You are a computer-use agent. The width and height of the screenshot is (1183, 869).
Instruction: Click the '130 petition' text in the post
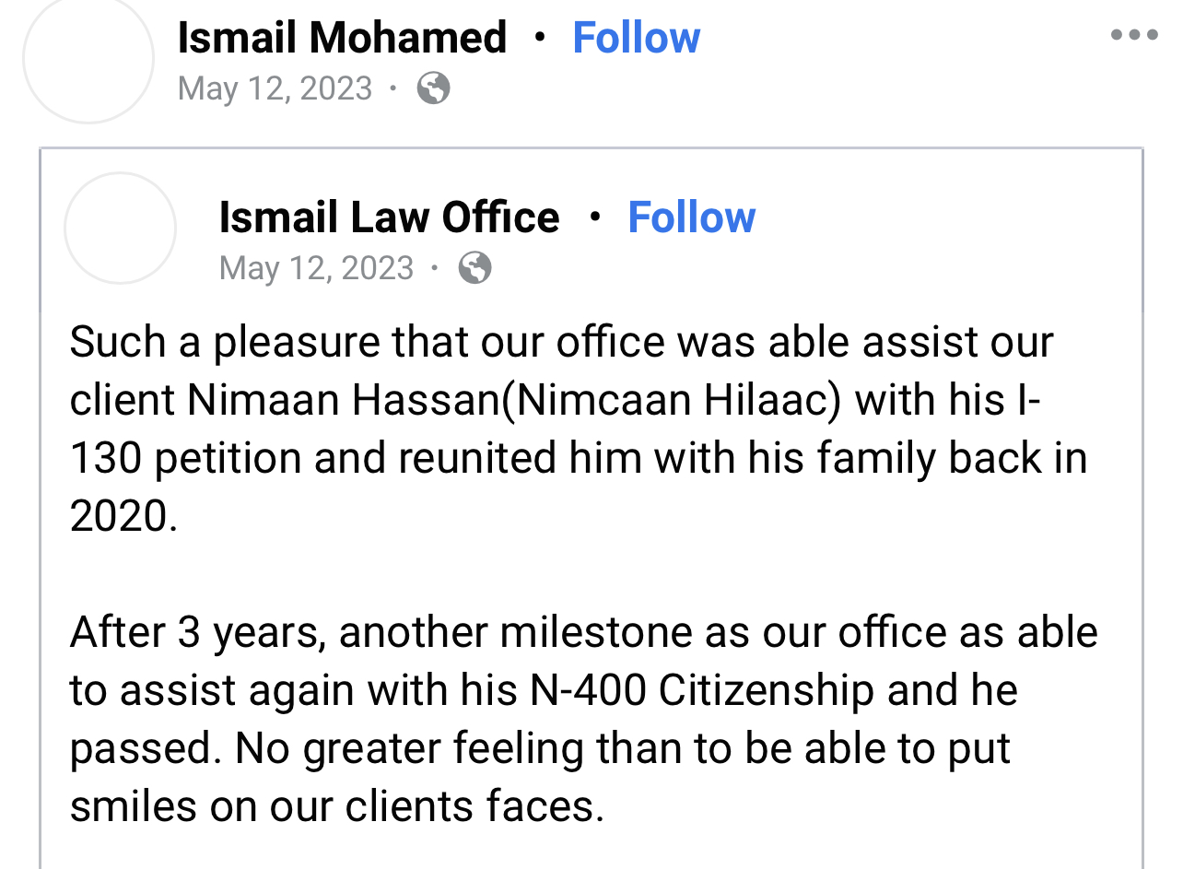186,458
